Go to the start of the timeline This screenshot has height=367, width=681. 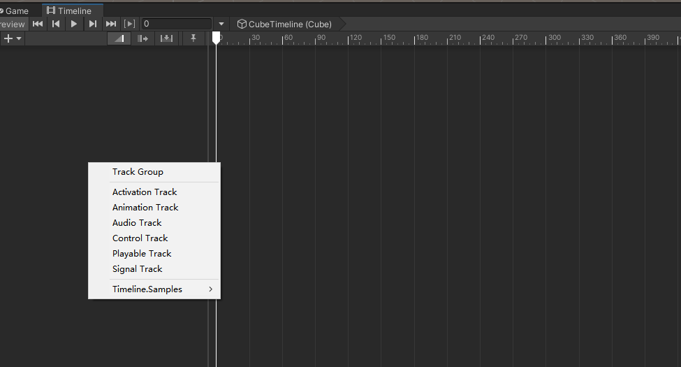[38, 24]
